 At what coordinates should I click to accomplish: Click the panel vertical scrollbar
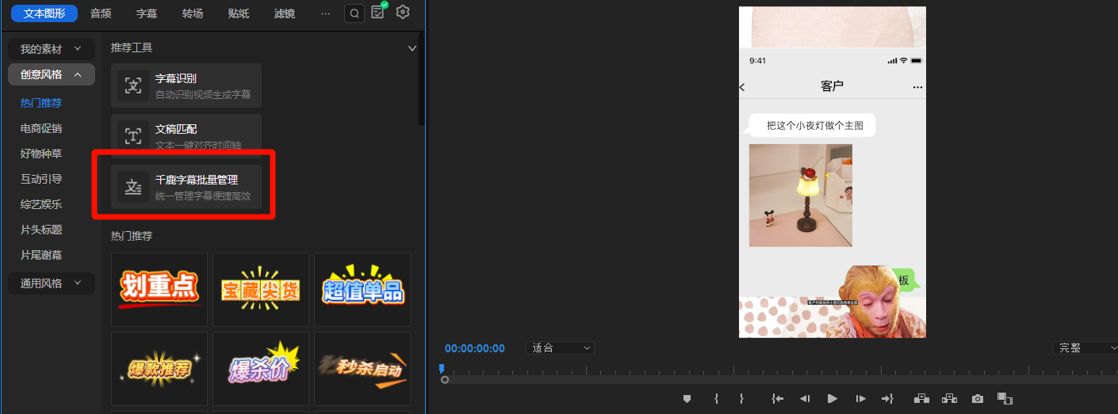tap(421, 79)
